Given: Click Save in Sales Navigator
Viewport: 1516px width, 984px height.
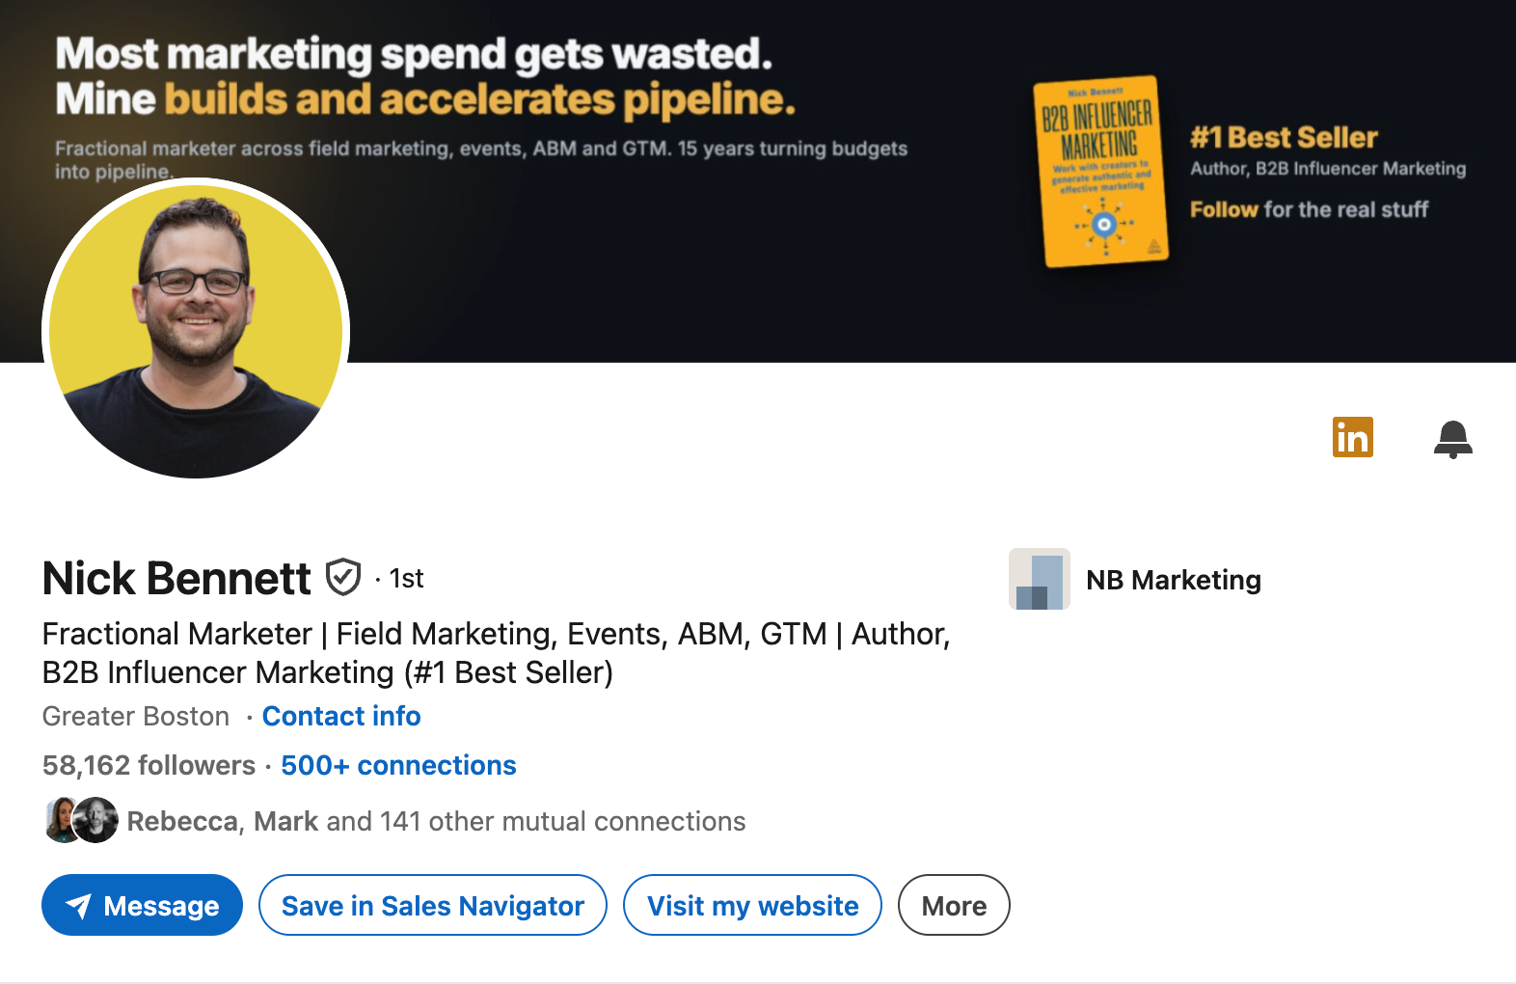Looking at the screenshot, I should [x=432, y=905].
